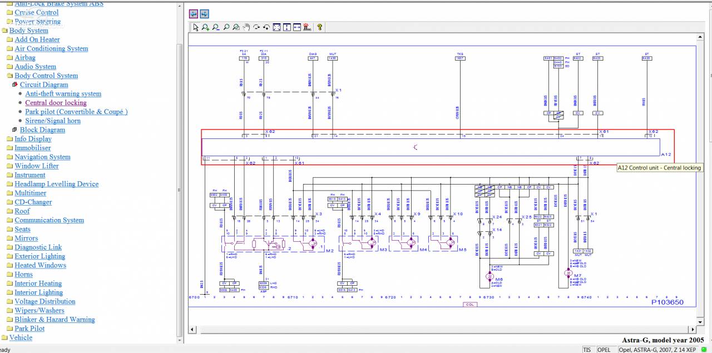Open the Heated Windows section

coord(40,265)
